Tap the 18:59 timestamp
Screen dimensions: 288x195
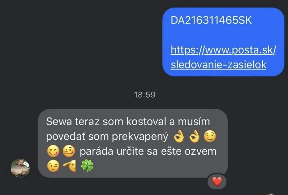(145, 95)
